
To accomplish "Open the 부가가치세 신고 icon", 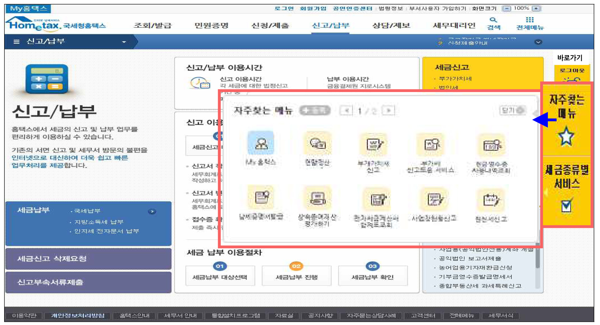I will 373,144.
